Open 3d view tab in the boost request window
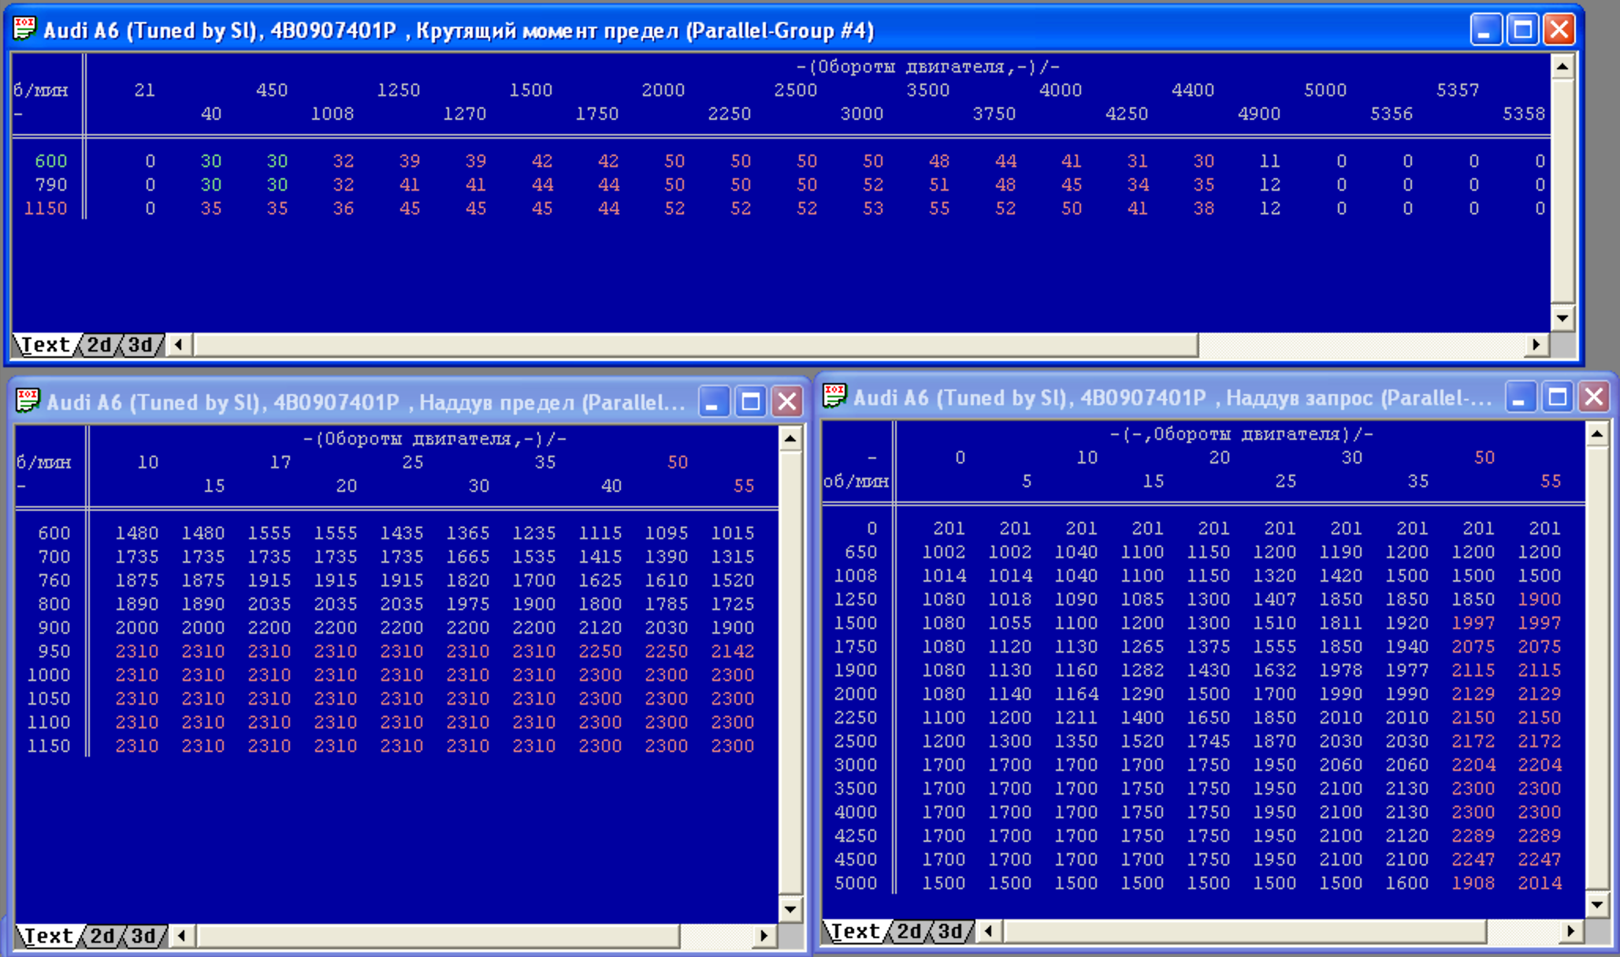1620x957 pixels. [950, 931]
